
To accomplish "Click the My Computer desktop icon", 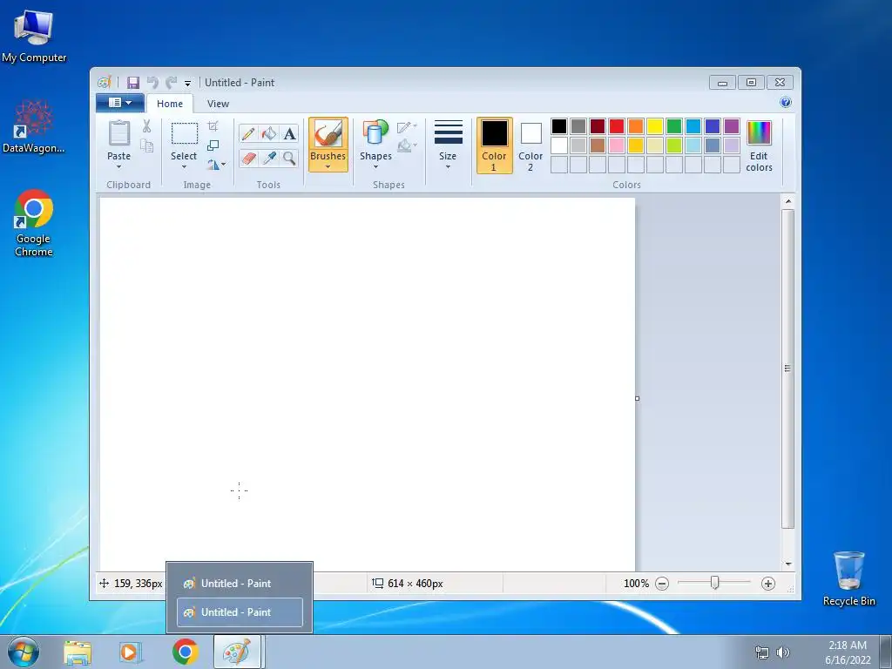I will tap(34, 36).
